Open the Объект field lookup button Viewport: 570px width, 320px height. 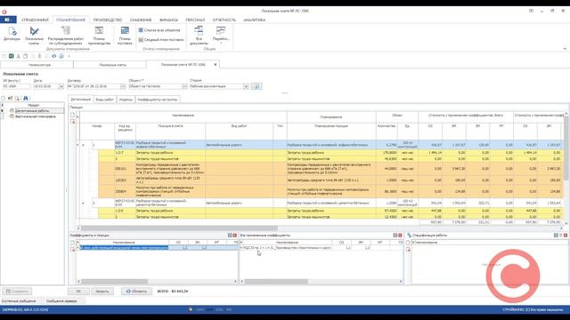click(x=184, y=86)
